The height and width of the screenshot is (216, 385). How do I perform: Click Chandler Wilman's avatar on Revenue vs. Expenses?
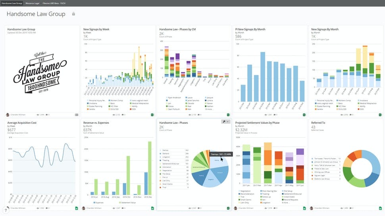tap(83, 208)
